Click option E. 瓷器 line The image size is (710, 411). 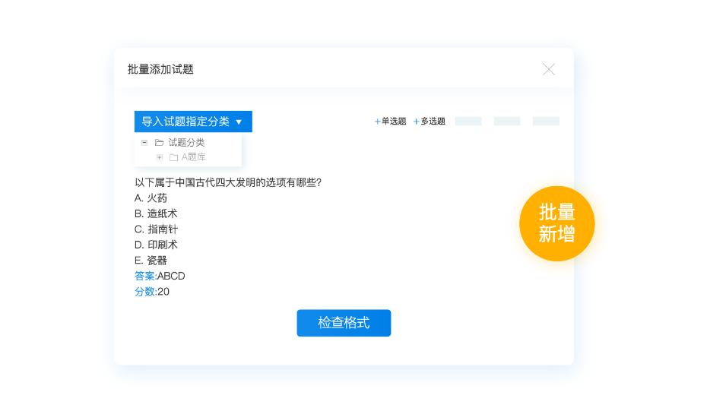pyautogui.click(x=151, y=261)
